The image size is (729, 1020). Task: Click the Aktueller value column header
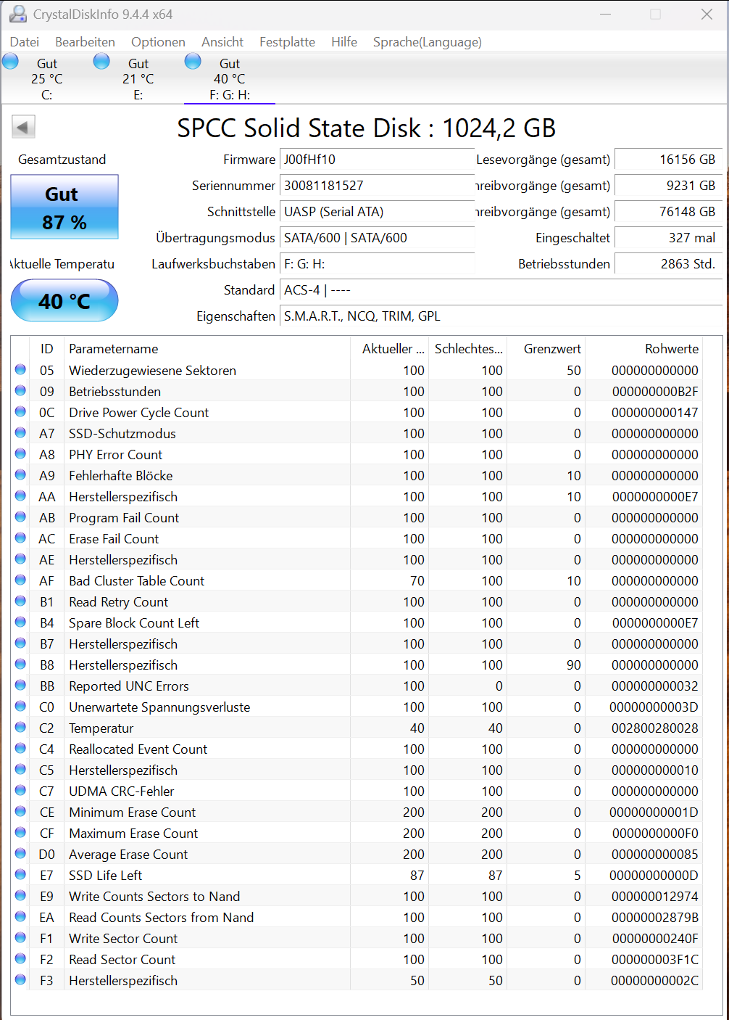click(x=390, y=349)
